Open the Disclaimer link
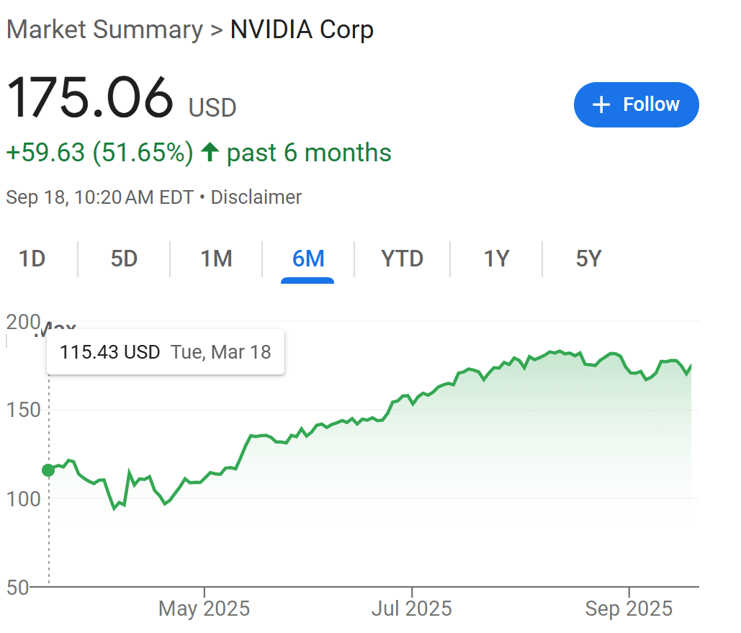Image resolution: width=741 pixels, height=633 pixels. pyautogui.click(x=256, y=197)
